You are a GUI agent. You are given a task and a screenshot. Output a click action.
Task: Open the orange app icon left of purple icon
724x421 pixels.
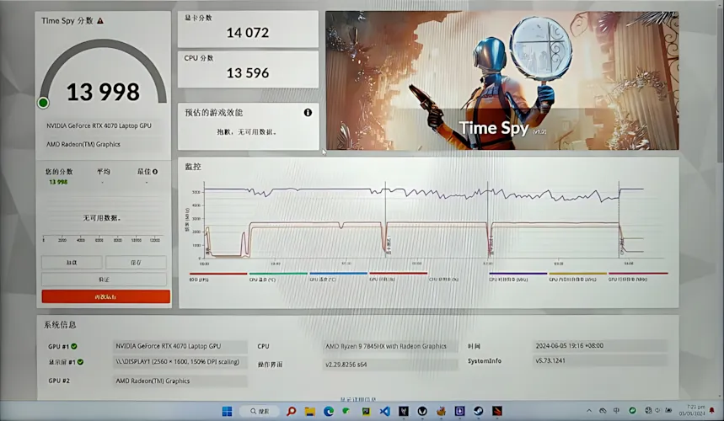point(441,411)
